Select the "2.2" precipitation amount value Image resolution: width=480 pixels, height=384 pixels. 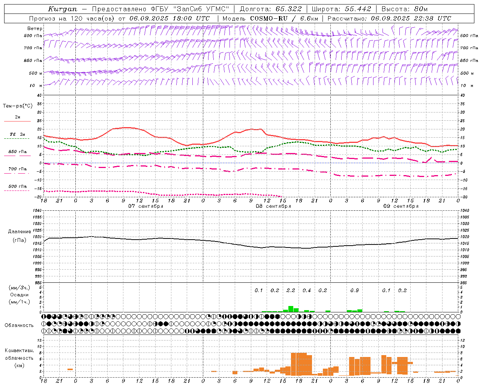click(291, 291)
